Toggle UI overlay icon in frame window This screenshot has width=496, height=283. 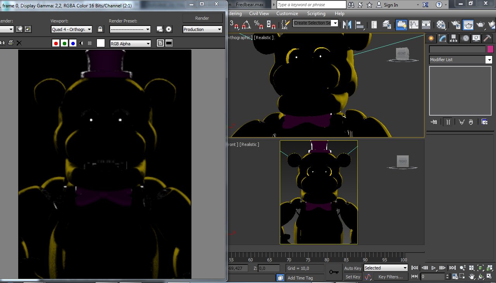(x=160, y=43)
